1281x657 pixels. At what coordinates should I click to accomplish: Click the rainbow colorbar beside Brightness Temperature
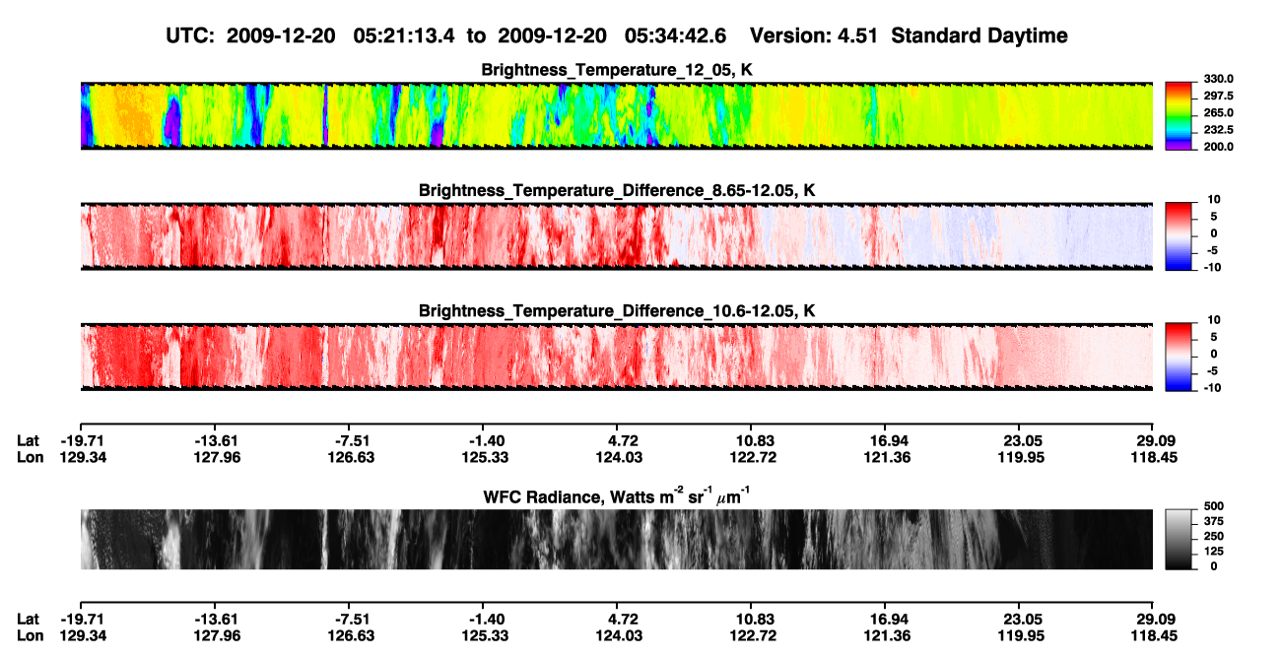point(1179,116)
